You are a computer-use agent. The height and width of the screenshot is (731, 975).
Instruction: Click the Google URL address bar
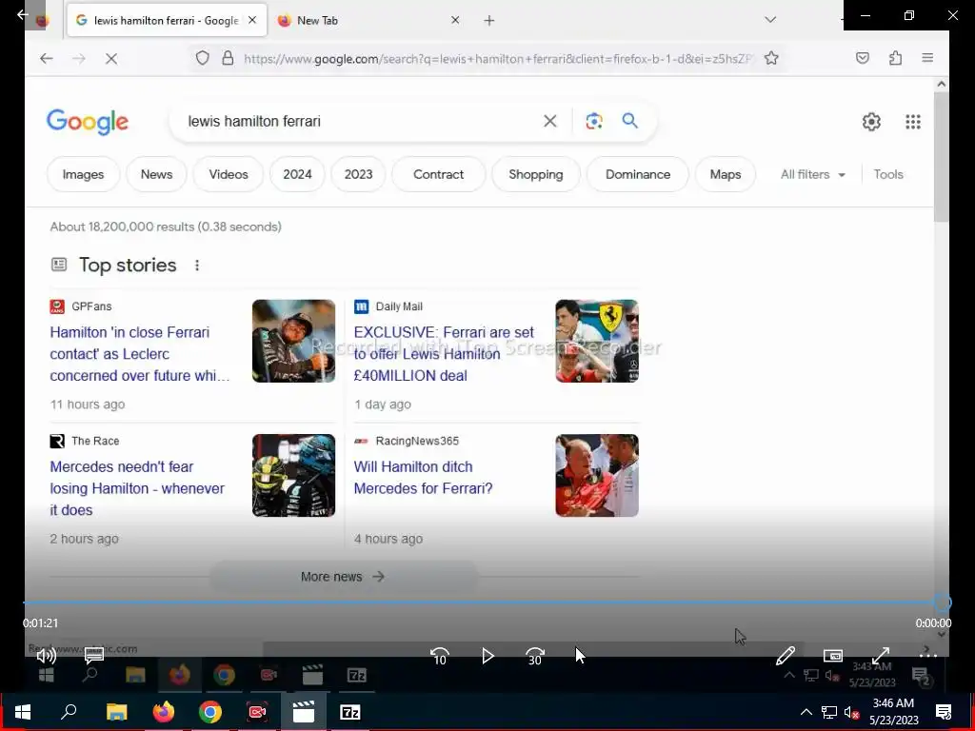tap(497, 58)
